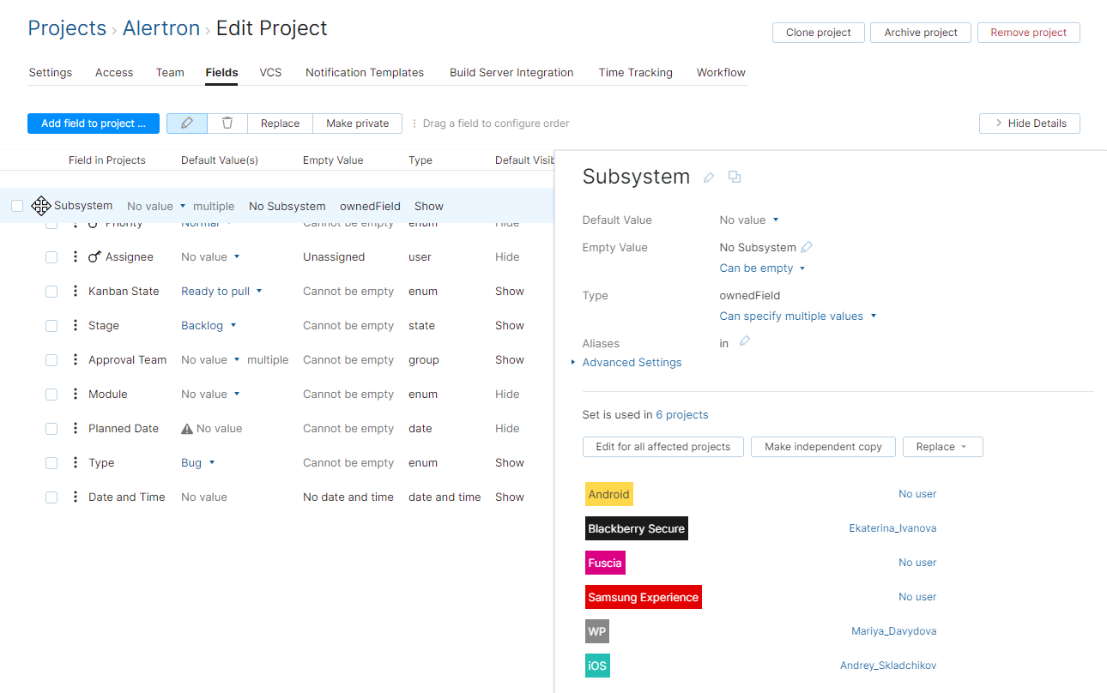The image size is (1107, 693).
Task: Click the pencil icon next to the Aliases value
Action: tap(744, 341)
